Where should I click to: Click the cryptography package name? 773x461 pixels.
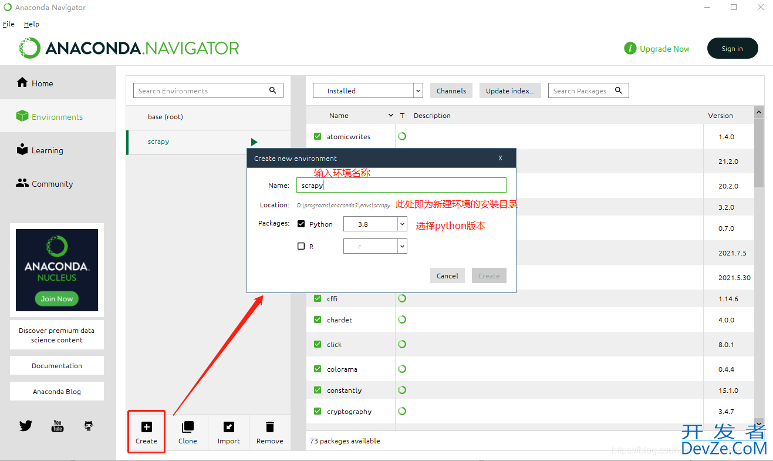[x=349, y=412]
